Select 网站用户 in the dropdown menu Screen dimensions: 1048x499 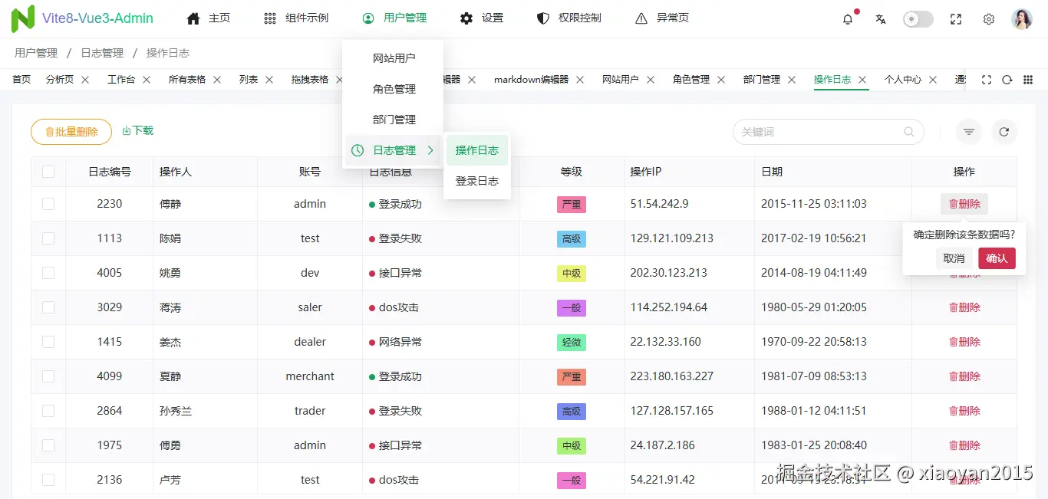tap(393, 58)
